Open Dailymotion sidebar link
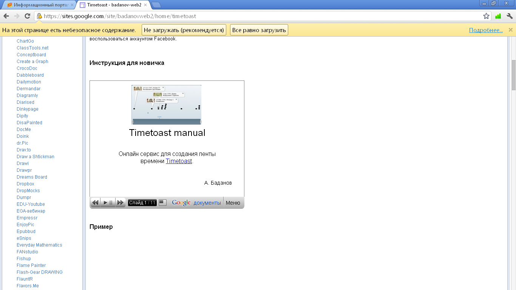 (29, 82)
